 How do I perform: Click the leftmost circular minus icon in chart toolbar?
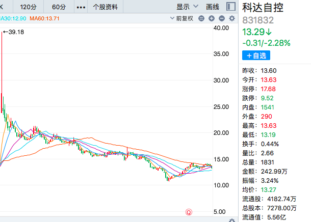pyautogui.click(x=202, y=18)
